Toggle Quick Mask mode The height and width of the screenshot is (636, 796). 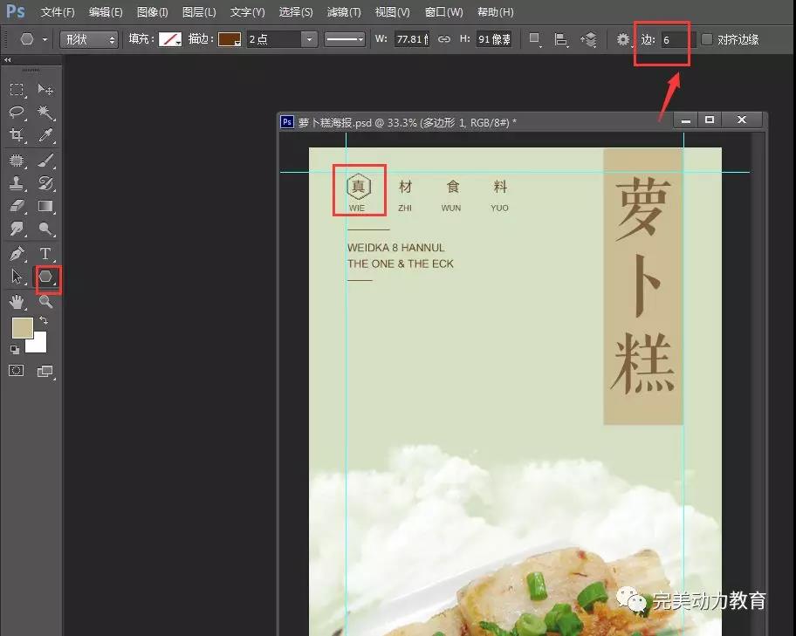[17, 371]
